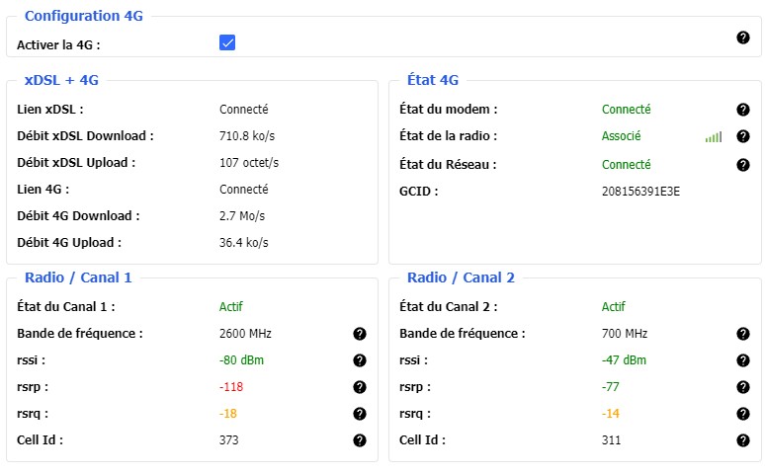Open help for Canal 1 rssi
This screenshot has width=765, height=475.
pos(360,360)
